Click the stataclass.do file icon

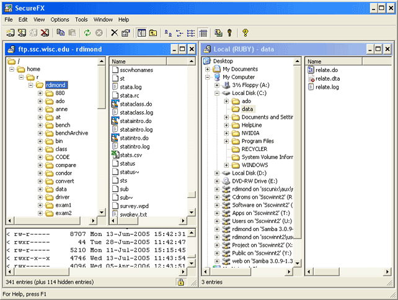click(x=115, y=104)
